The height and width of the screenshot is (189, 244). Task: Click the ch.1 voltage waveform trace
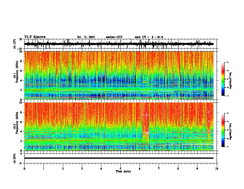pos(119,44)
